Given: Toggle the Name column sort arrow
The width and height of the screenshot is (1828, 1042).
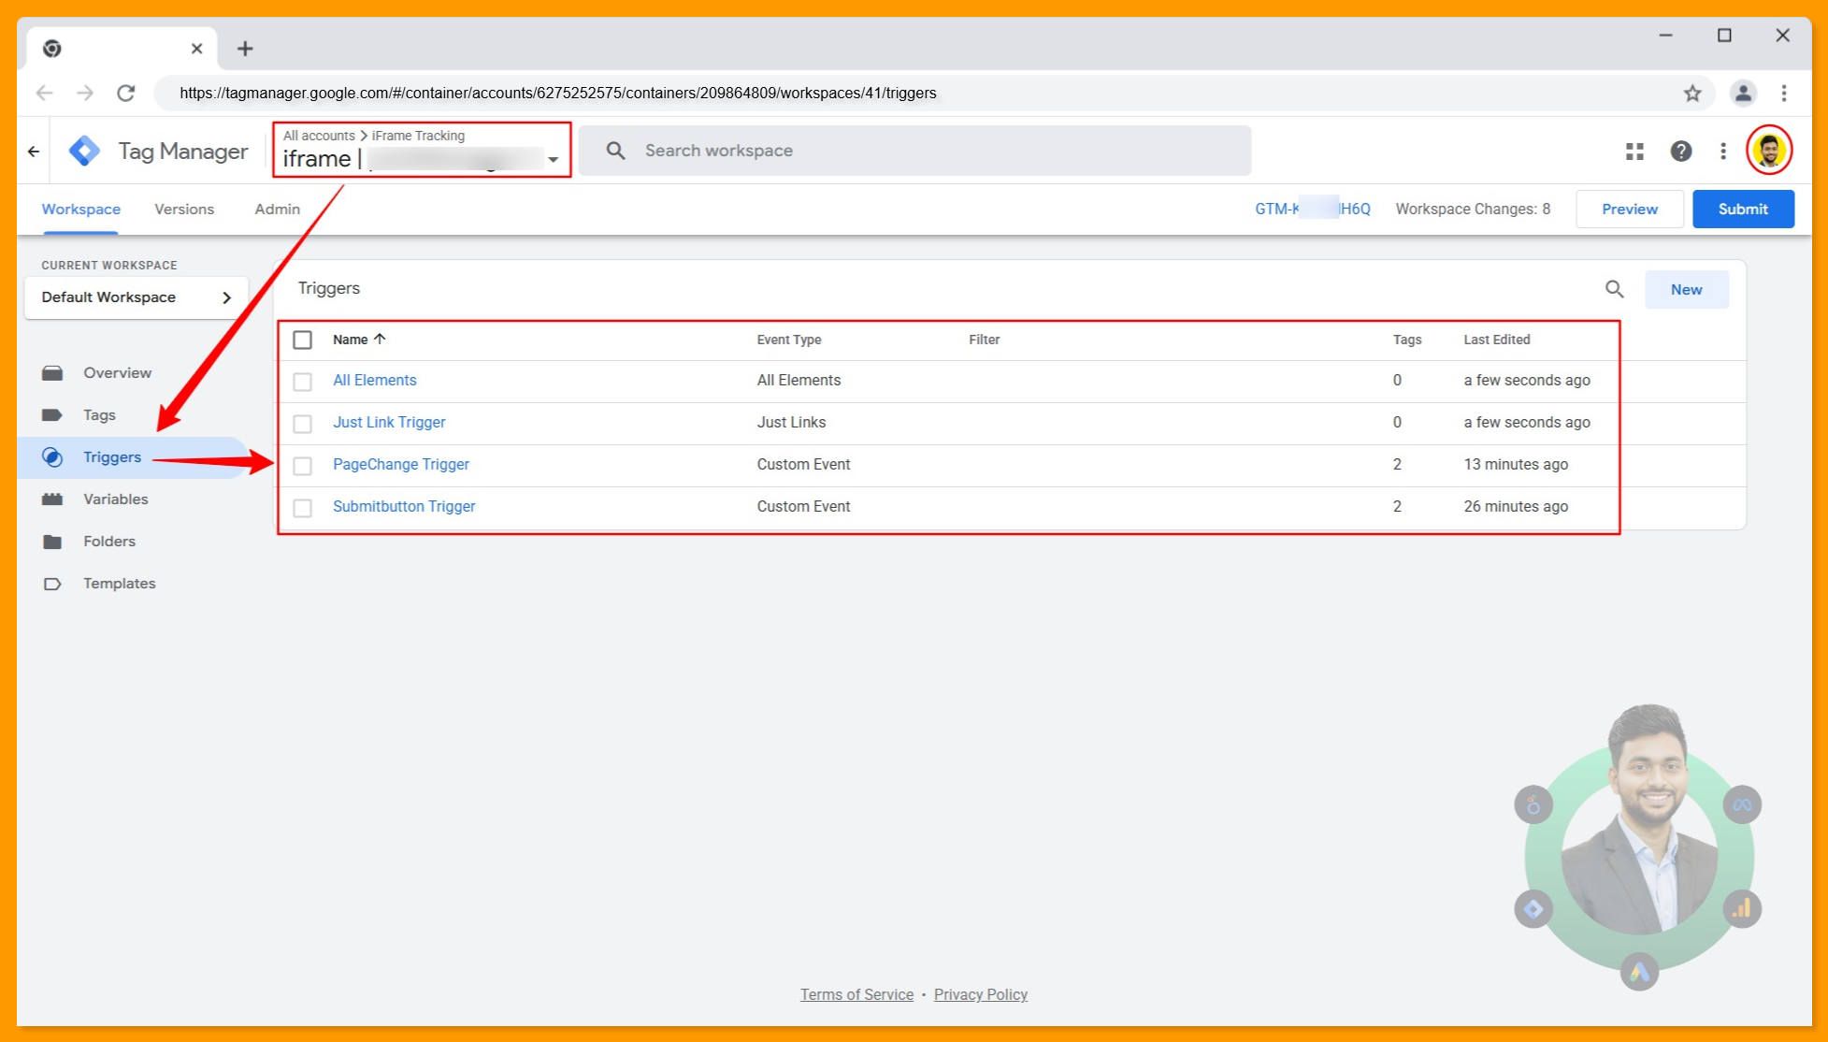Looking at the screenshot, I should tap(379, 339).
